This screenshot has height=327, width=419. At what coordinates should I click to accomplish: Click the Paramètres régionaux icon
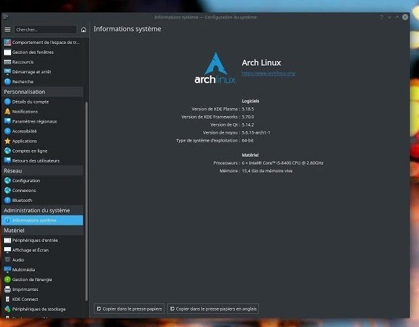[7, 121]
